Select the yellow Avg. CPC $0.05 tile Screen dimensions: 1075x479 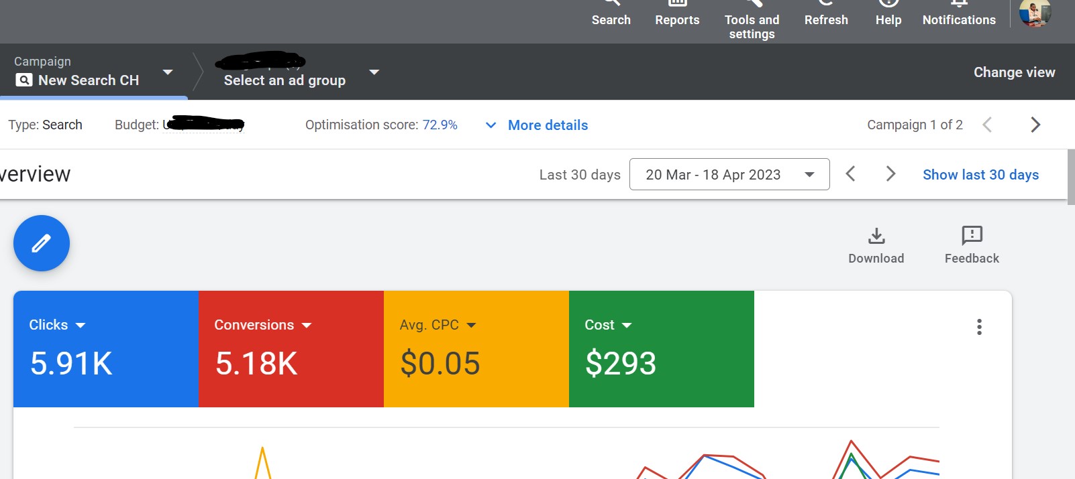(x=476, y=349)
